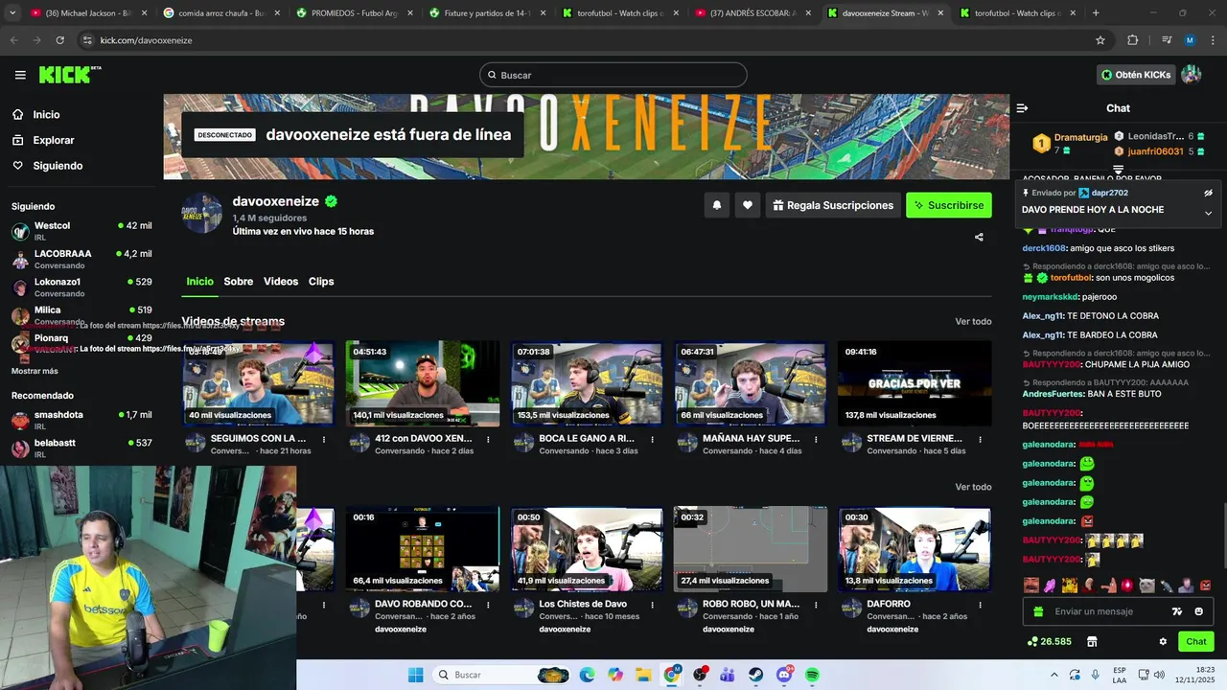
Task: Click the share icon below Suscribirse
Action: (979, 237)
